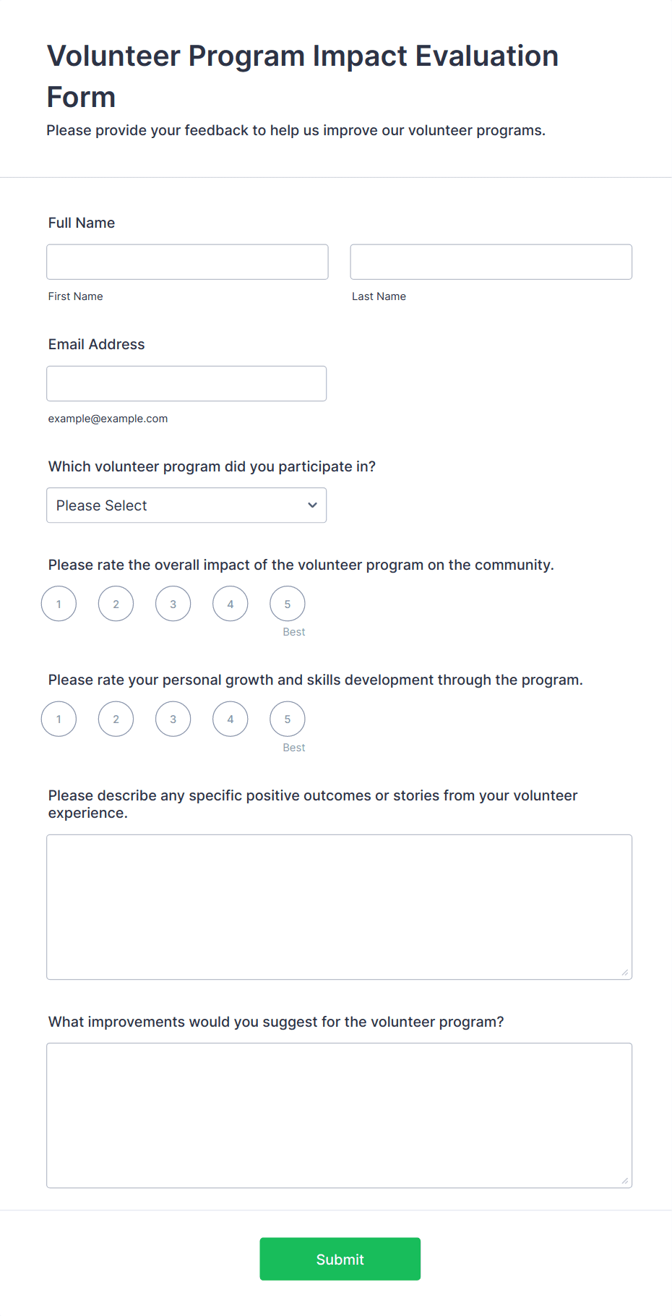
Task: Select rating 1 for personal growth question
Action: click(59, 719)
